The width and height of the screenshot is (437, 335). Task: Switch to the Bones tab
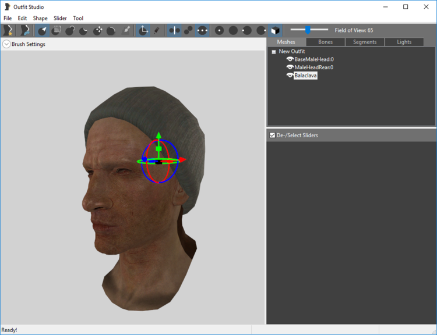[326, 42]
